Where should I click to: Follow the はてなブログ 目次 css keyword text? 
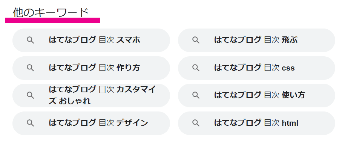[x=255, y=68]
